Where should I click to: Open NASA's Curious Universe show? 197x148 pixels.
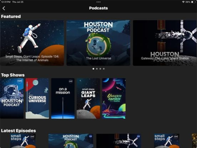37,98
